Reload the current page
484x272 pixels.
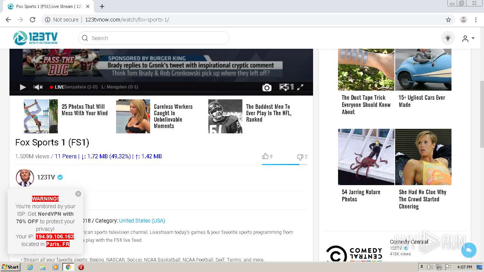(33, 20)
